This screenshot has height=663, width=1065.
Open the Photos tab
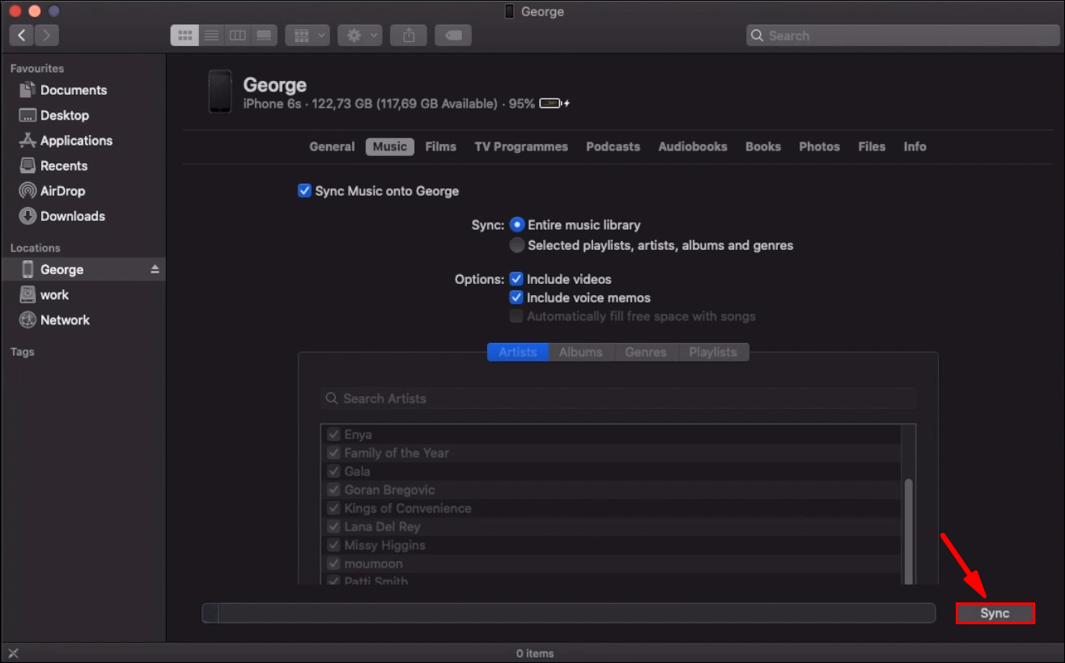[820, 146]
